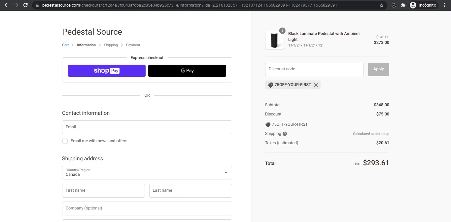
Task: Reload the checkout page
Action: (x=25, y=5)
